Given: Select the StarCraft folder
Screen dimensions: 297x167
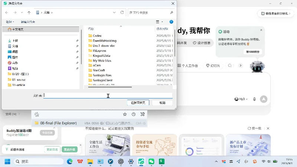Looking at the screenshot, I should pyautogui.click(x=97, y=70).
